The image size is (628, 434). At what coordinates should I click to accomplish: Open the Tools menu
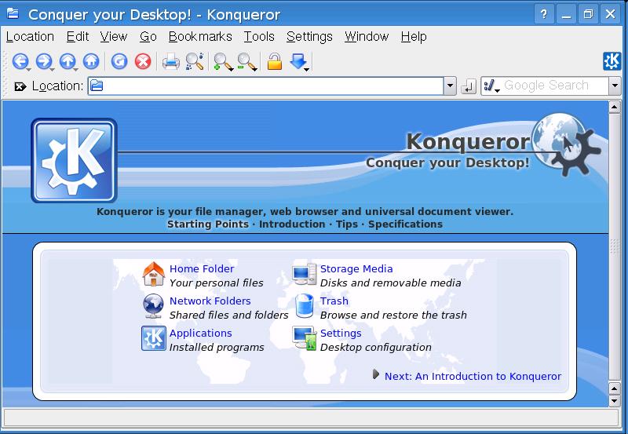[x=259, y=36]
